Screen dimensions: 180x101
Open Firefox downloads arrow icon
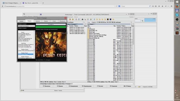159,6
